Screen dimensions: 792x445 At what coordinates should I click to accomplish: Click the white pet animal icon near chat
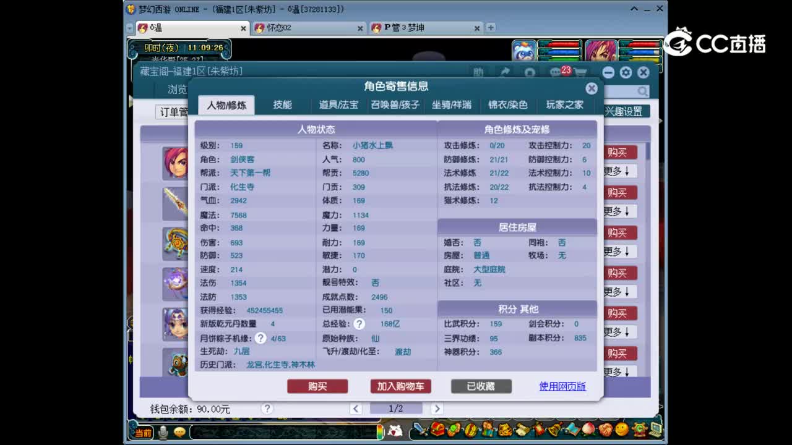coord(395,431)
